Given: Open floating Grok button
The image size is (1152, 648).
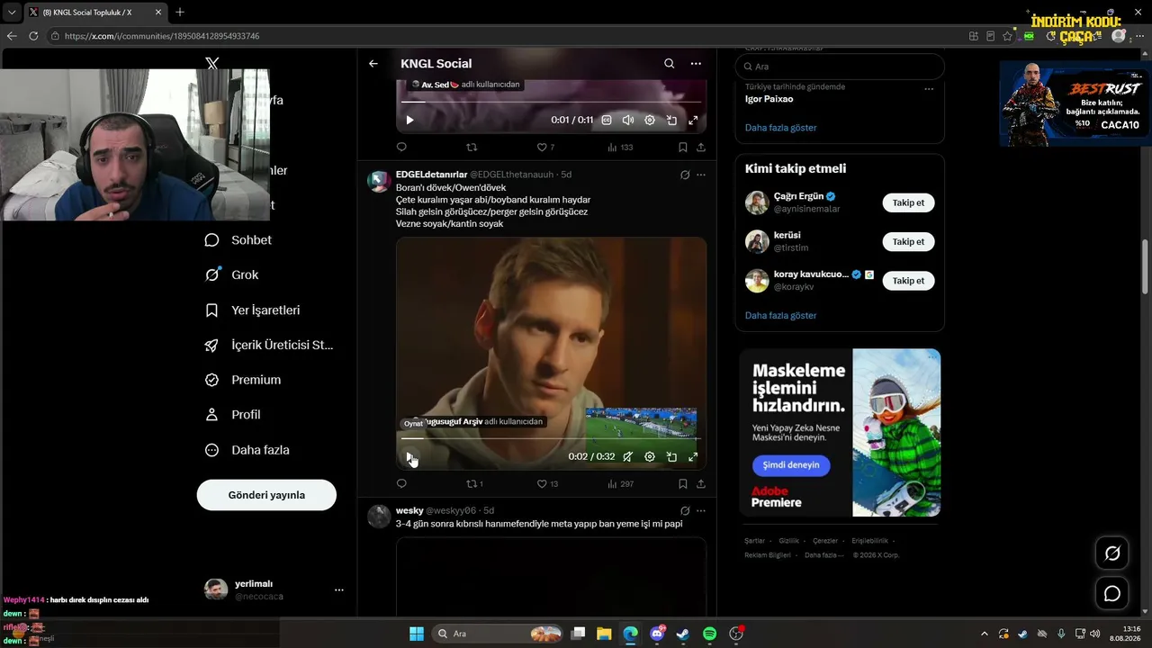Looking at the screenshot, I should pyautogui.click(x=1112, y=553).
